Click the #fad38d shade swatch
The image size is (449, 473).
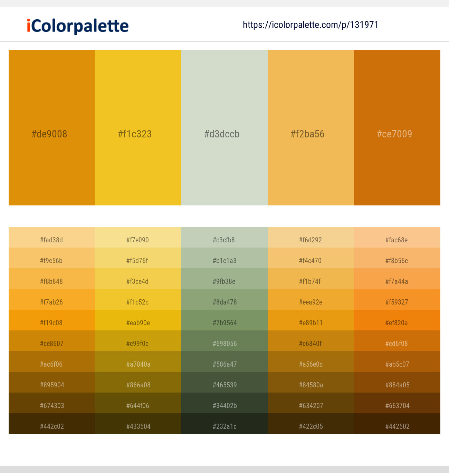click(52, 237)
